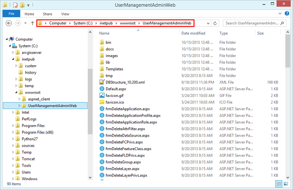Click Computer in the address breadcrumb
293x190 pixels.
tap(58, 23)
